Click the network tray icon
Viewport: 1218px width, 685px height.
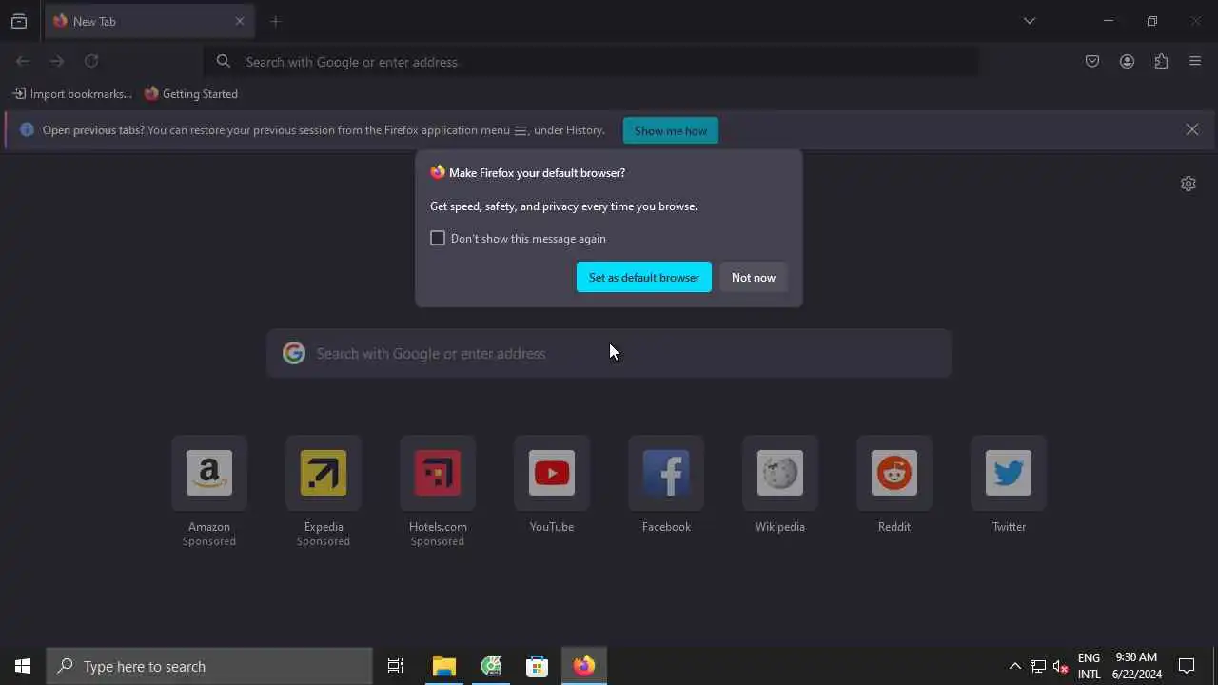coord(1038,666)
